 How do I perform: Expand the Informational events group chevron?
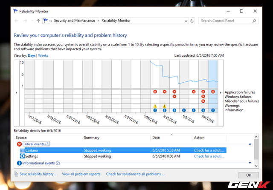250,163
